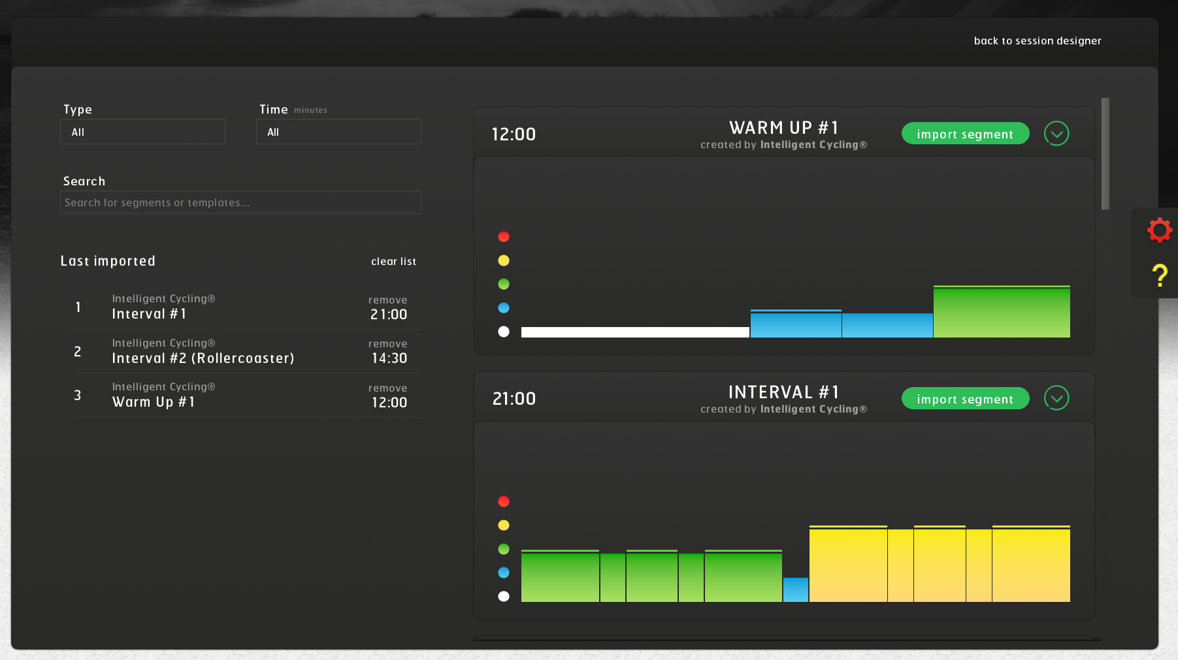Click the segment search field

tap(240, 202)
